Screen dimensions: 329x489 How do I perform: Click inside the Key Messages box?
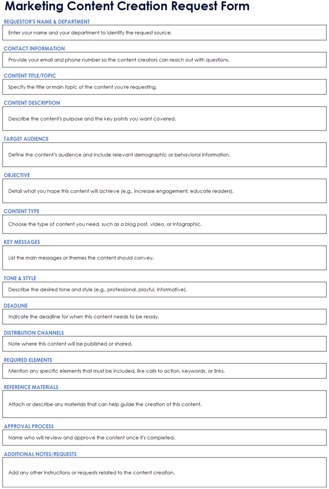164,258
